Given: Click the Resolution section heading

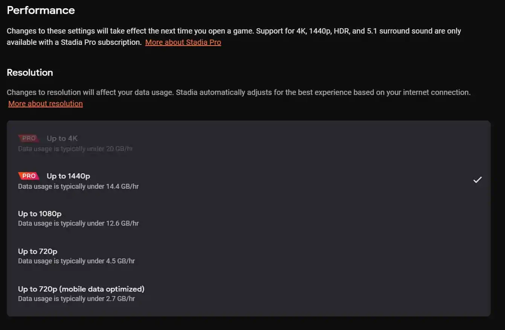Looking at the screenshot, I should (x=30, y=72).
